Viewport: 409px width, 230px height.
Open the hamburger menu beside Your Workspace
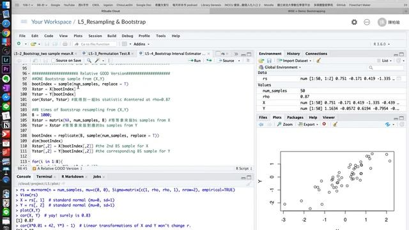coord(24,22)
